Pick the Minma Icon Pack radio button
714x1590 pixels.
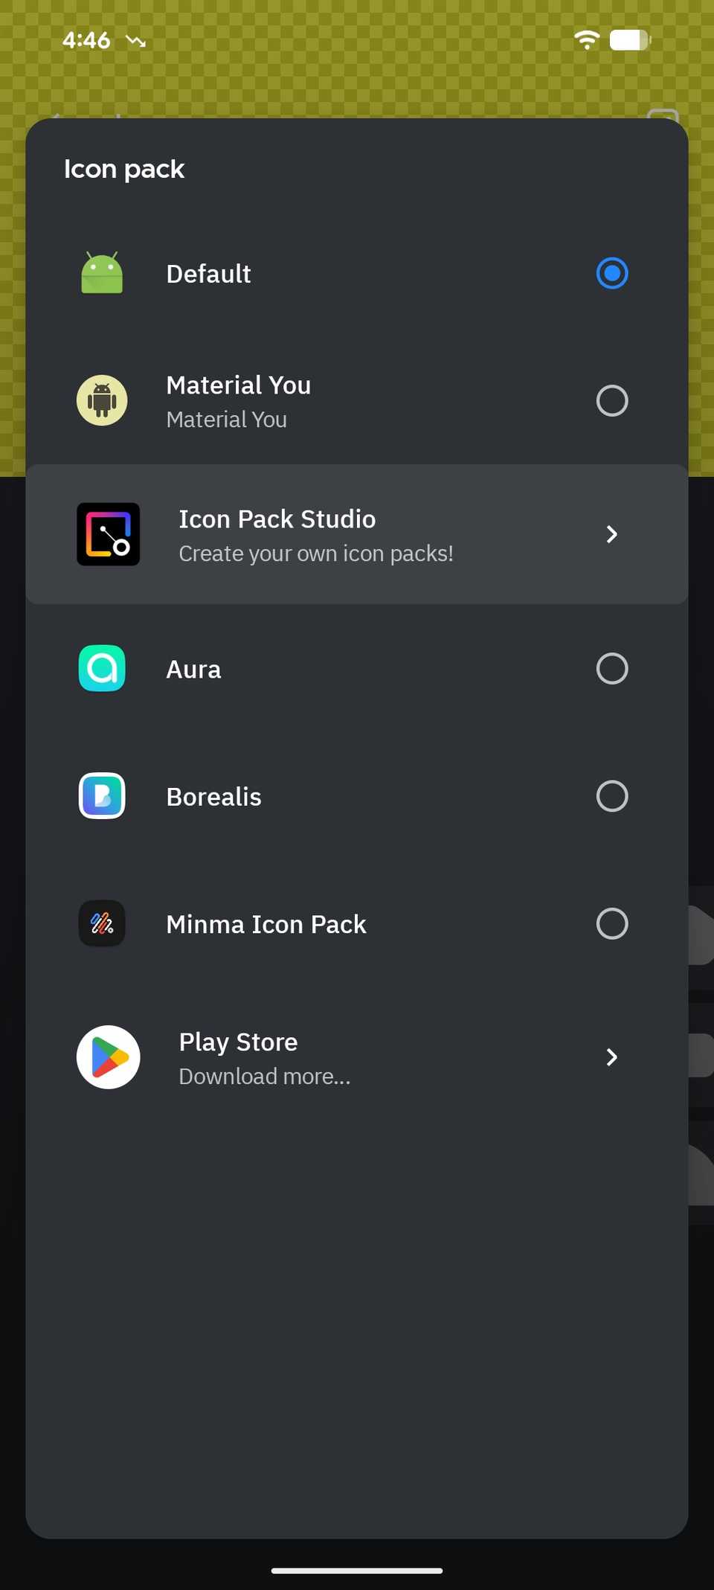click(x=612, y=923)
